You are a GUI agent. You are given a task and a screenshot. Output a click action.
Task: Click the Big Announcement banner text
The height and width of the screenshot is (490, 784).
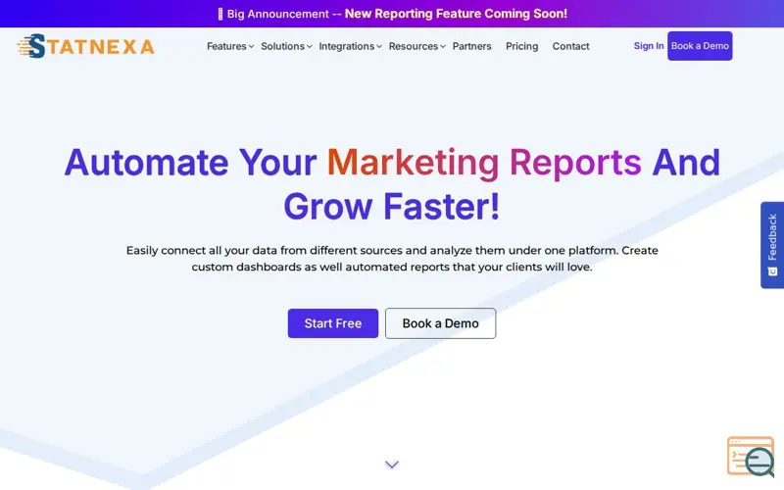(x=392, y=14)
